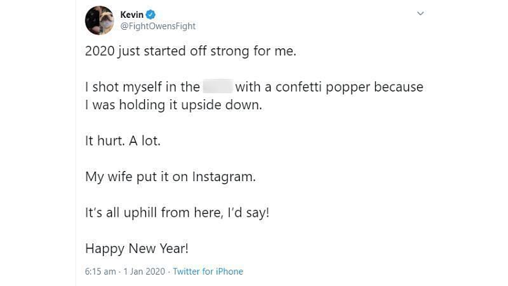Click the phrase 'I shot myself in the'
Screen dimensions: 508x286
tap(142, 87)
